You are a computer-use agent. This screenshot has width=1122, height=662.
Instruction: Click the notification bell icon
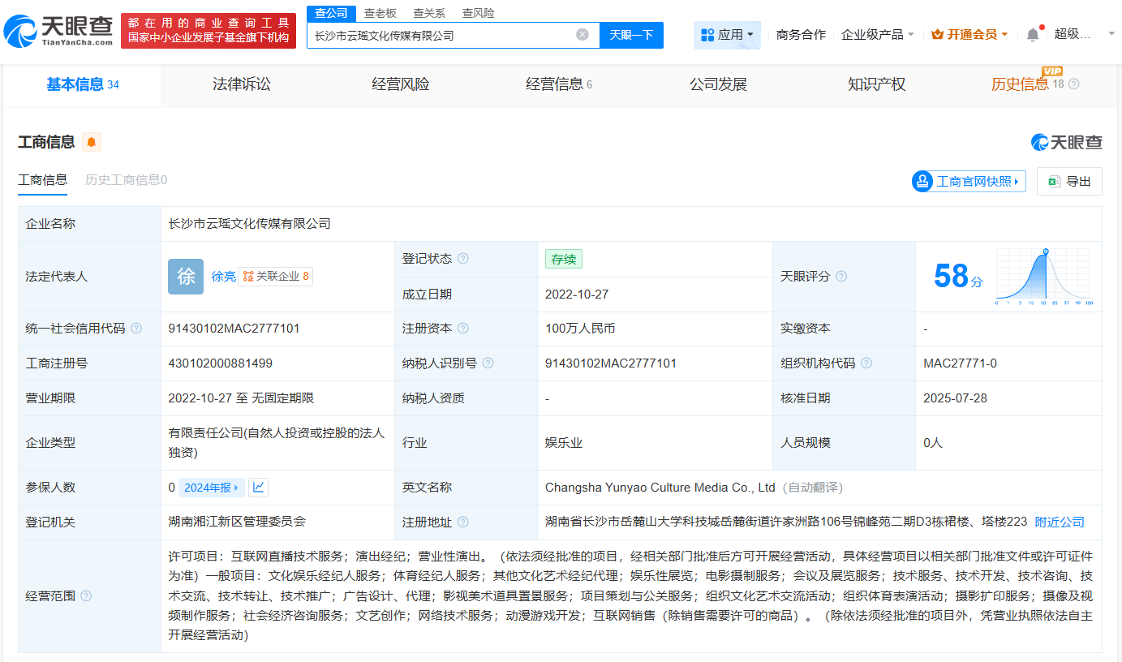pos(1032,33)
